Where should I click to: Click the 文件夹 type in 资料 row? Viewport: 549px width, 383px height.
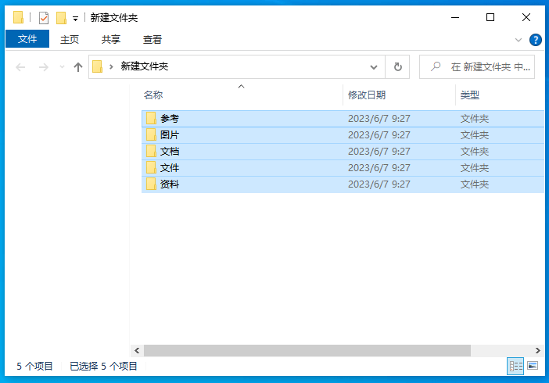pos(475,184)
